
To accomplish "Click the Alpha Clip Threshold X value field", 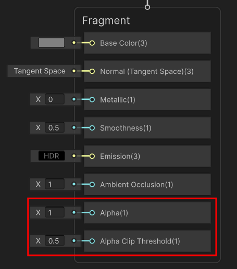I will (x=55, y=241).
